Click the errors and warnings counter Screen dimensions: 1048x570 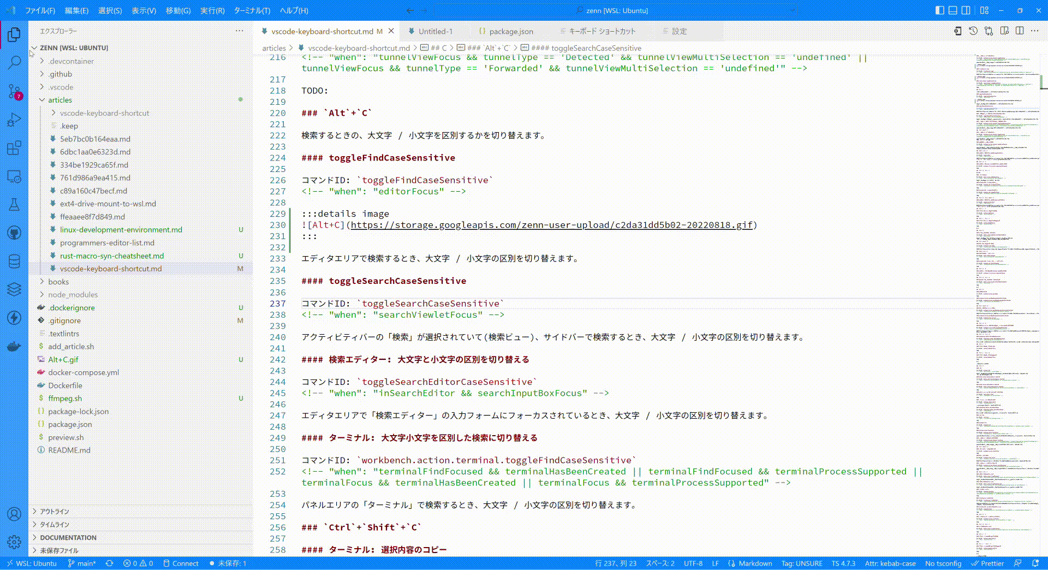point(138,563)
